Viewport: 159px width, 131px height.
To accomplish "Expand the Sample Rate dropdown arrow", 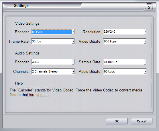I will coord(145,62).
